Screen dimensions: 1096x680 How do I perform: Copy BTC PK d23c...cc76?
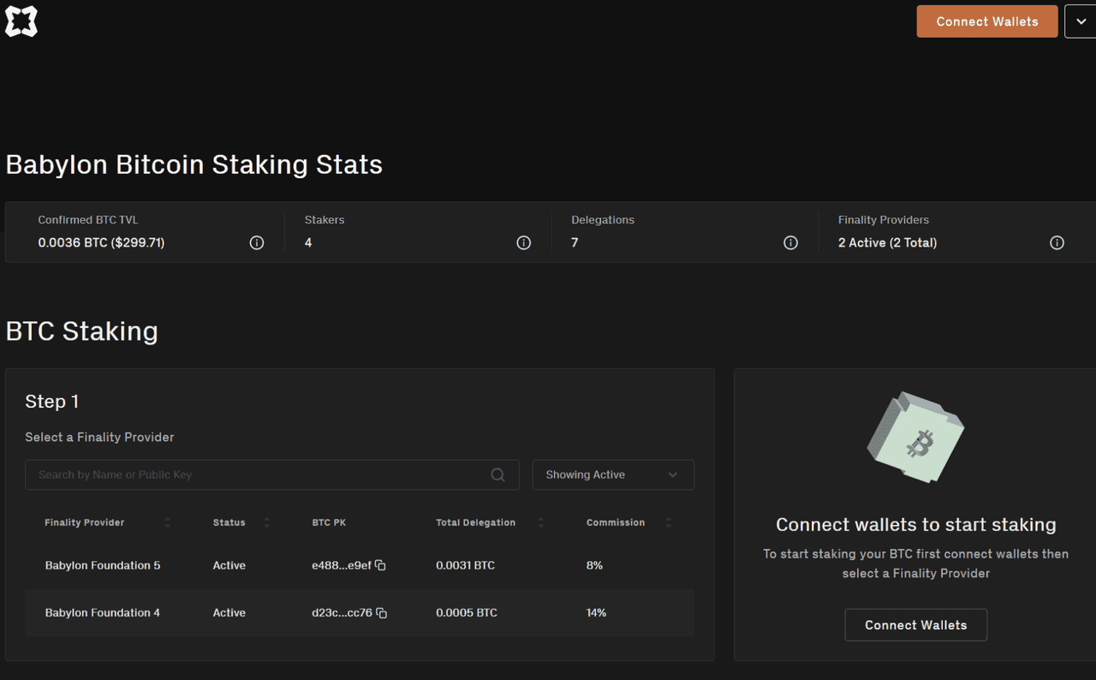[x=382, y=613]
